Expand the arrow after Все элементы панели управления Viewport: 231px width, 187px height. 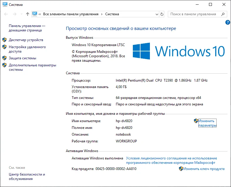click(102, 14)
